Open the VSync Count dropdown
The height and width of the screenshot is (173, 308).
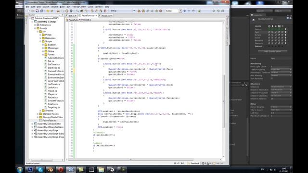(x=281, y=110)
